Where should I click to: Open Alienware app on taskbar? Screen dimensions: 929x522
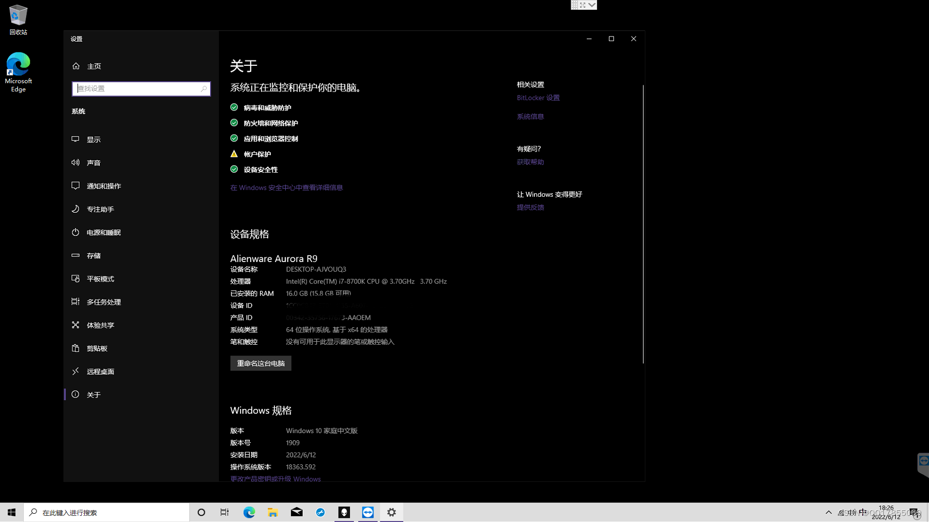344,512
